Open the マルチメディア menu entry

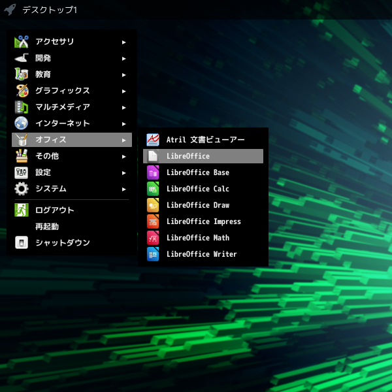pyautogui.click(x=72, y=107)
